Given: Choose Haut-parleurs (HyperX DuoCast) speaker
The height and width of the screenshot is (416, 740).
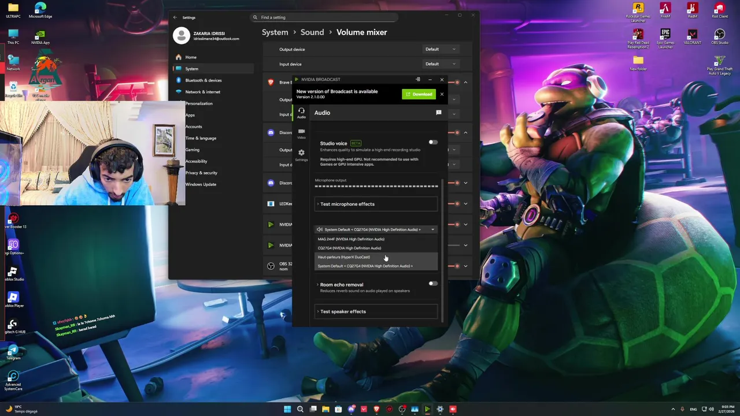Looking at the screenshot, I should [376, 257].
